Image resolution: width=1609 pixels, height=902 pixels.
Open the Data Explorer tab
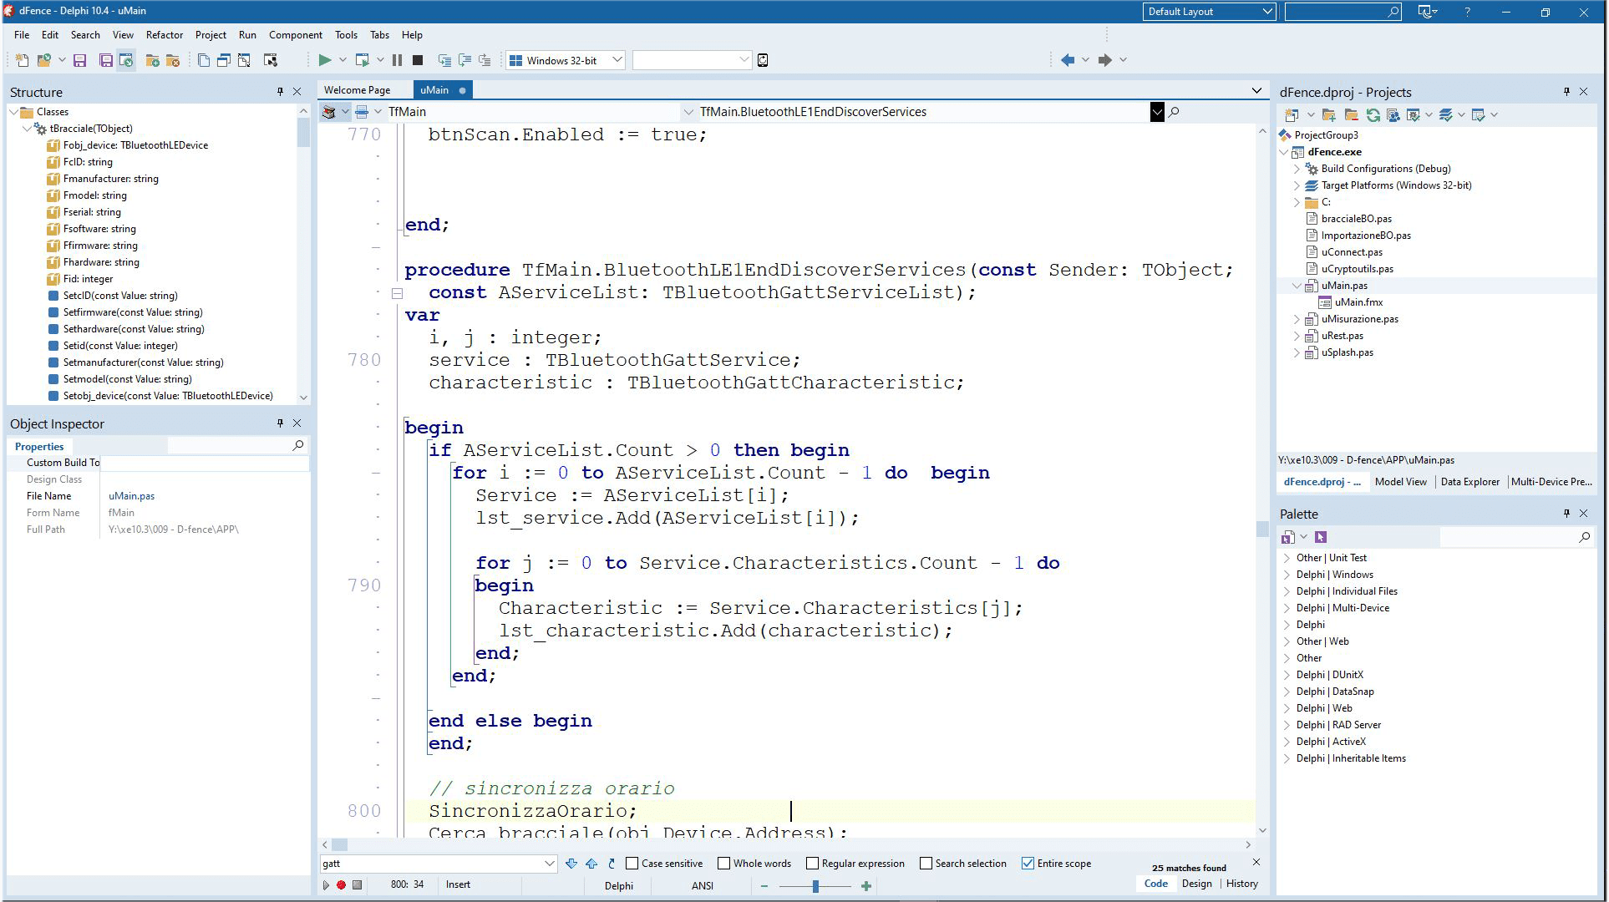point(1469,482)
